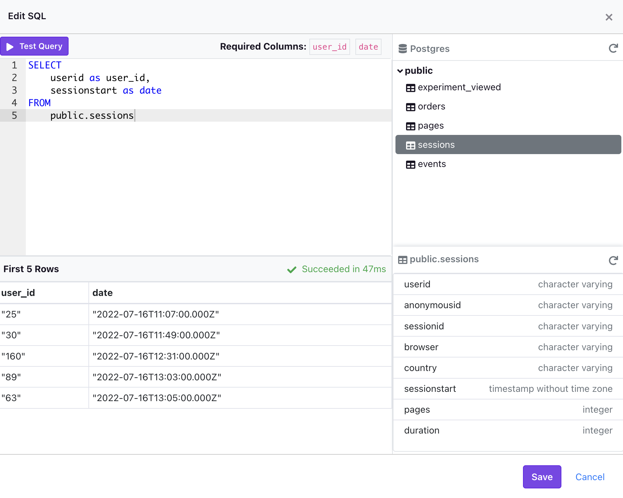
Task: Click the sessionstart column row
Action: click(508, 389)
